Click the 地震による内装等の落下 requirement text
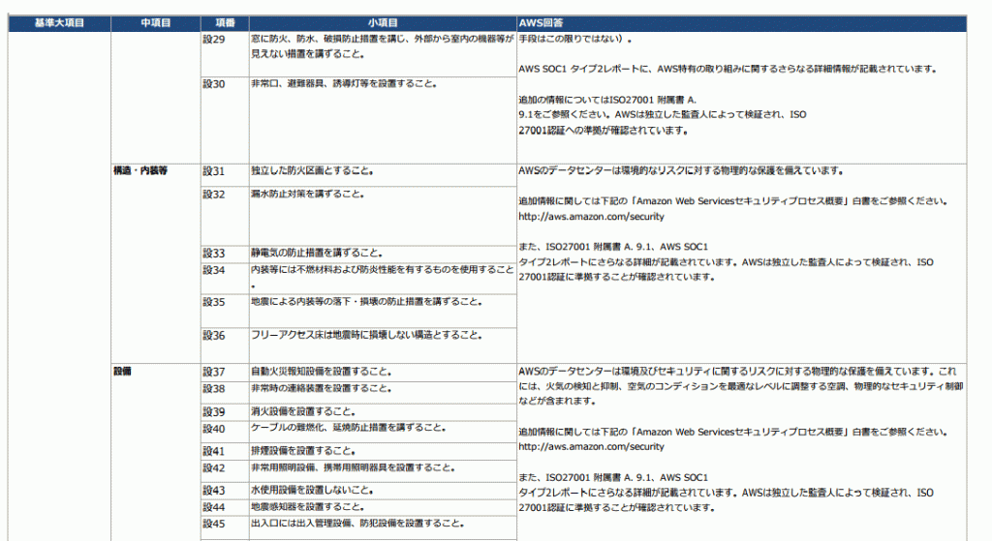The width and height of the screenshot is (992, 541). click(x=367, y=302)
